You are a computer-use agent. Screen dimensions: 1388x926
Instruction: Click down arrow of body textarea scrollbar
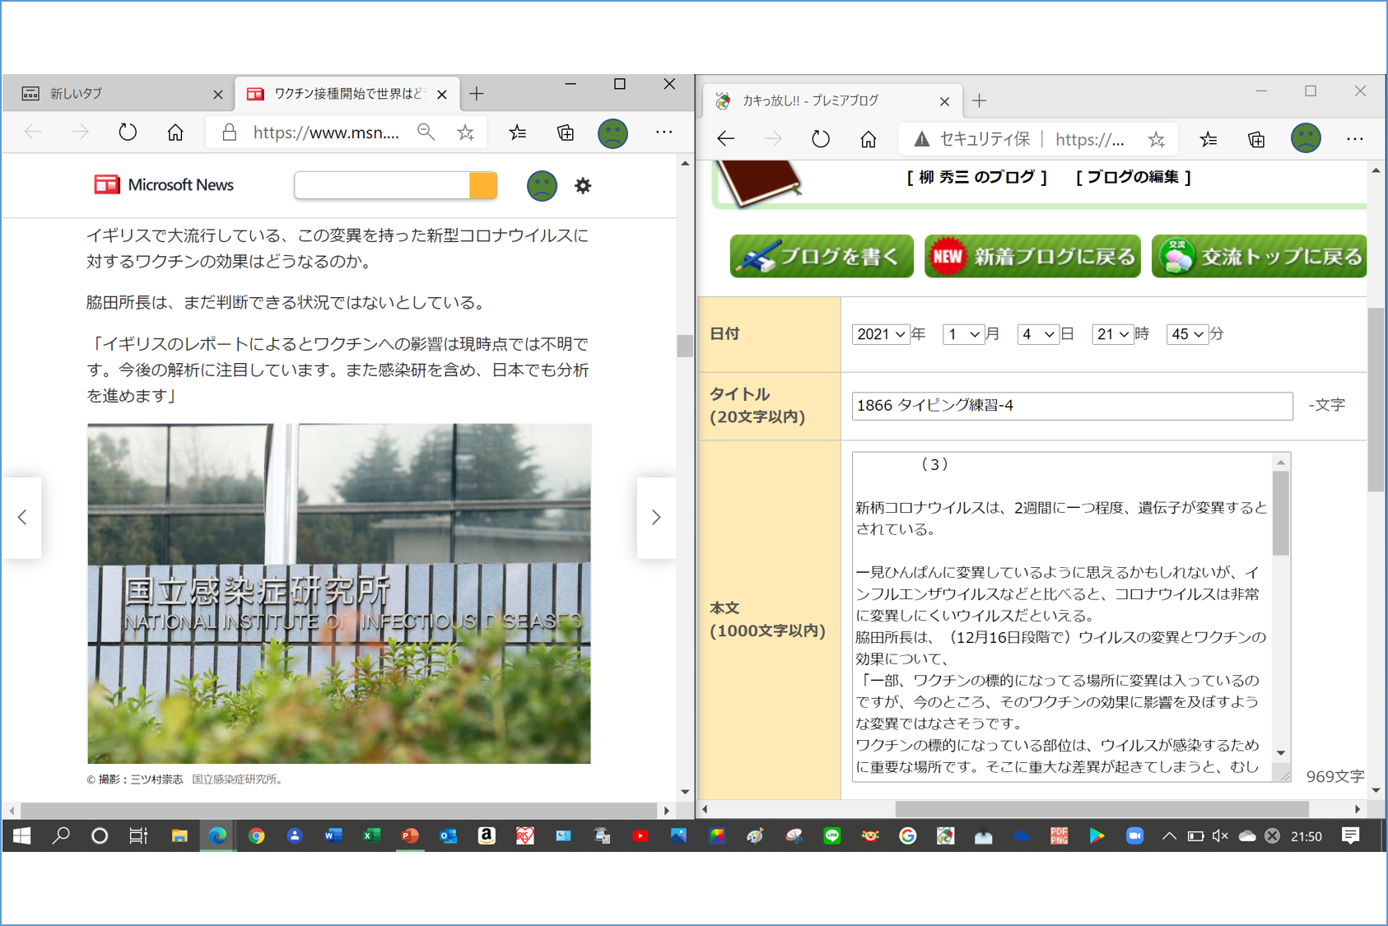[x=1281, y=752]
